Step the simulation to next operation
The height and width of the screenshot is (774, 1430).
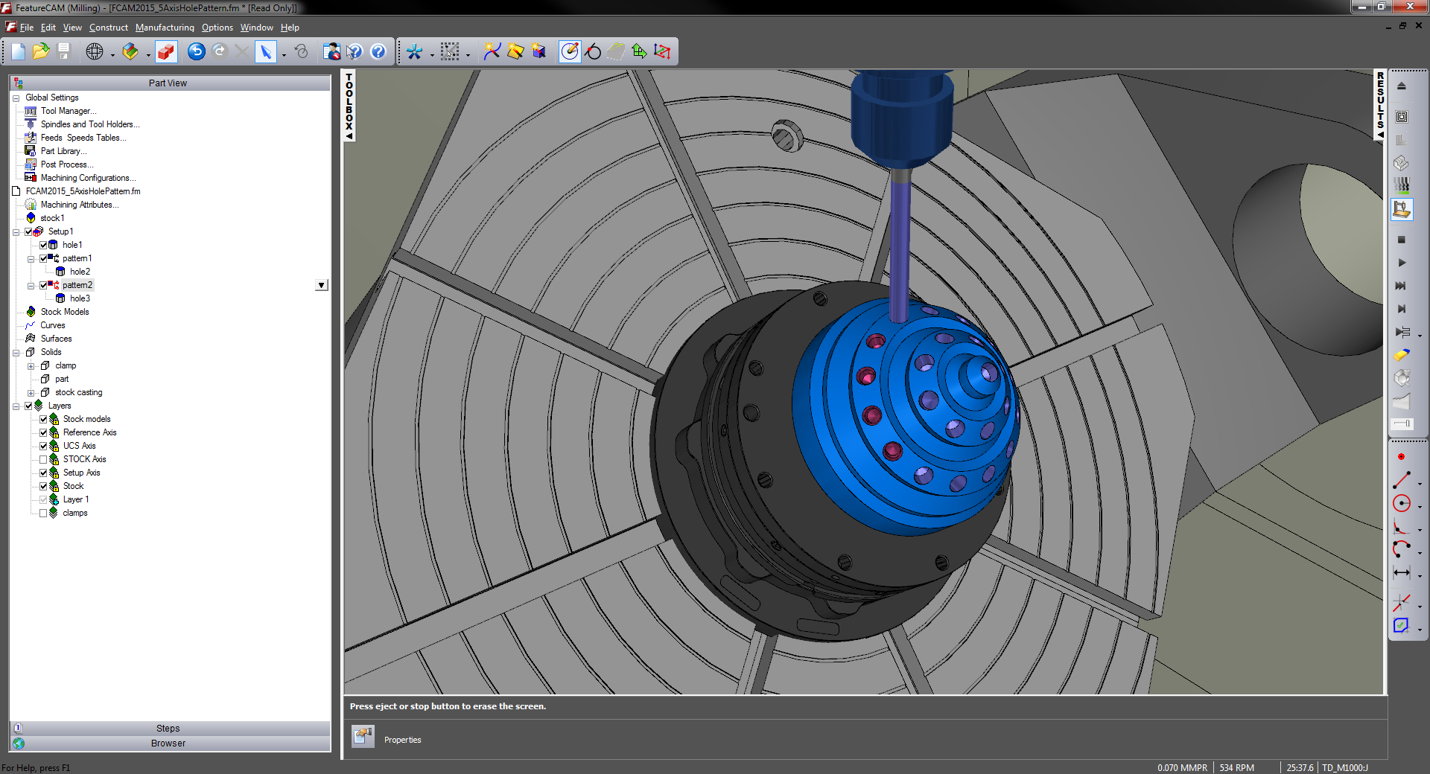[x=1401, y=309]
